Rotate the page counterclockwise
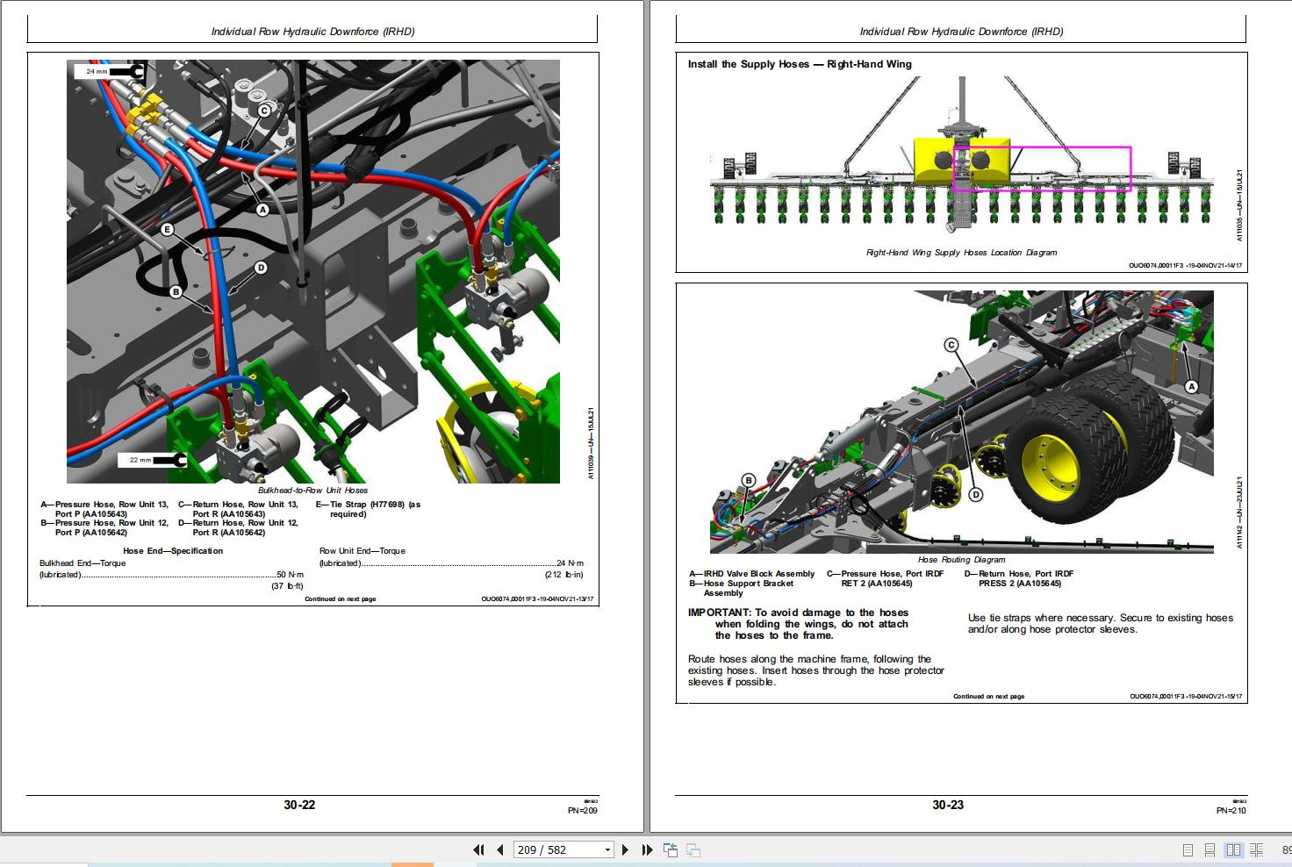 (x=671, y=849)
